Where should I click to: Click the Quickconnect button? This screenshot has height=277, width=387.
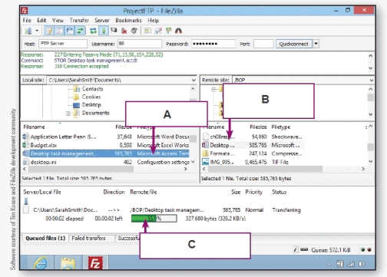coord(294,44)
